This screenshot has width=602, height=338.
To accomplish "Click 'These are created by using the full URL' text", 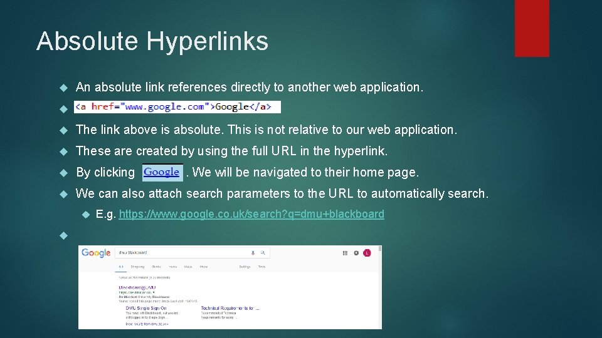I will pyautogui.click(x=231, y=151).
